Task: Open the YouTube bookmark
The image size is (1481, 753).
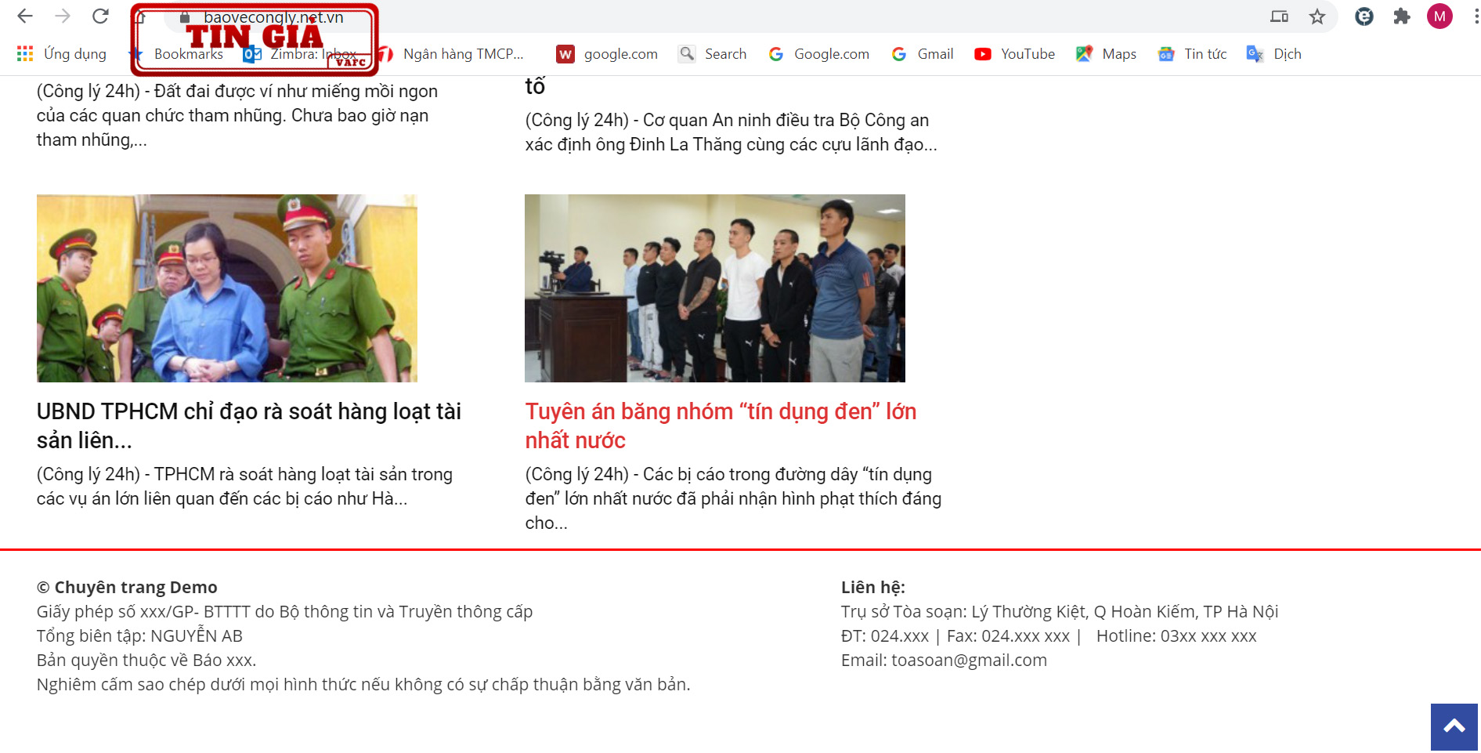Action: click(1015, 54)
